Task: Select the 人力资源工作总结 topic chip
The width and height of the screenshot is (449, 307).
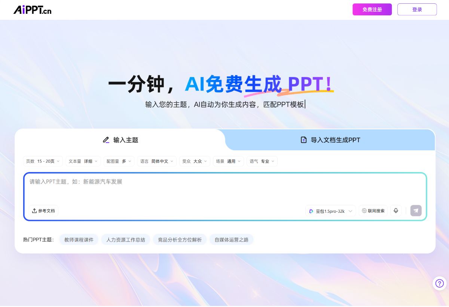Action: 126,240
